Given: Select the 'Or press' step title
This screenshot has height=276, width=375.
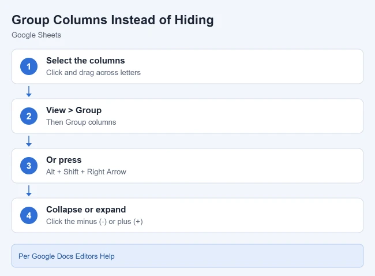Looking at the screenshot, I should coord(64,160).
